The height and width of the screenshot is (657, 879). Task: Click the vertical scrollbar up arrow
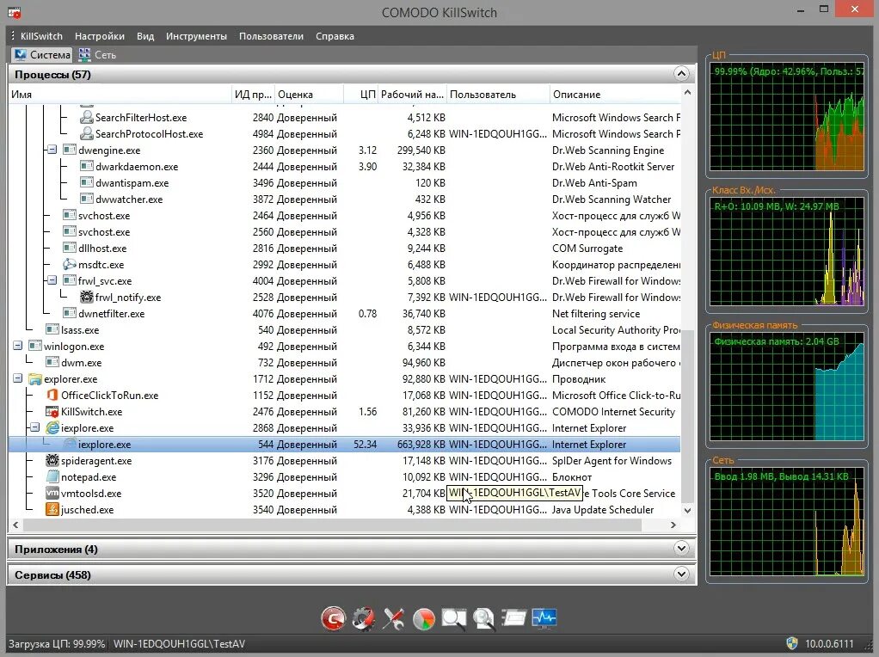tap(688, 93)
